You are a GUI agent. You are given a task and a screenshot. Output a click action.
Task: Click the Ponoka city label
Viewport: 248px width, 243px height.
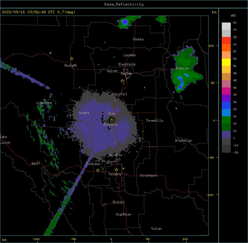click(x=138, y=39)
